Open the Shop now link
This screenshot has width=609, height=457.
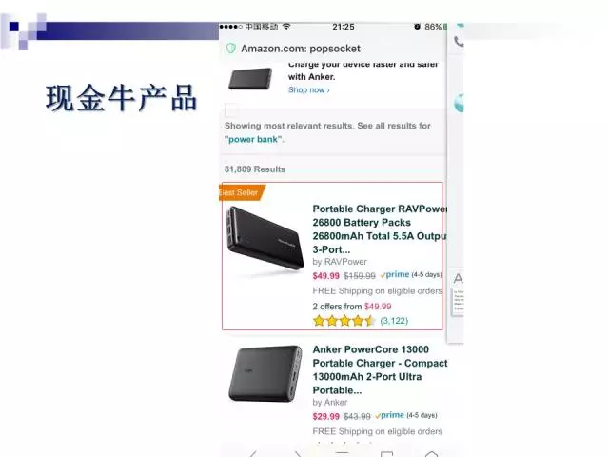pos(308,90)
